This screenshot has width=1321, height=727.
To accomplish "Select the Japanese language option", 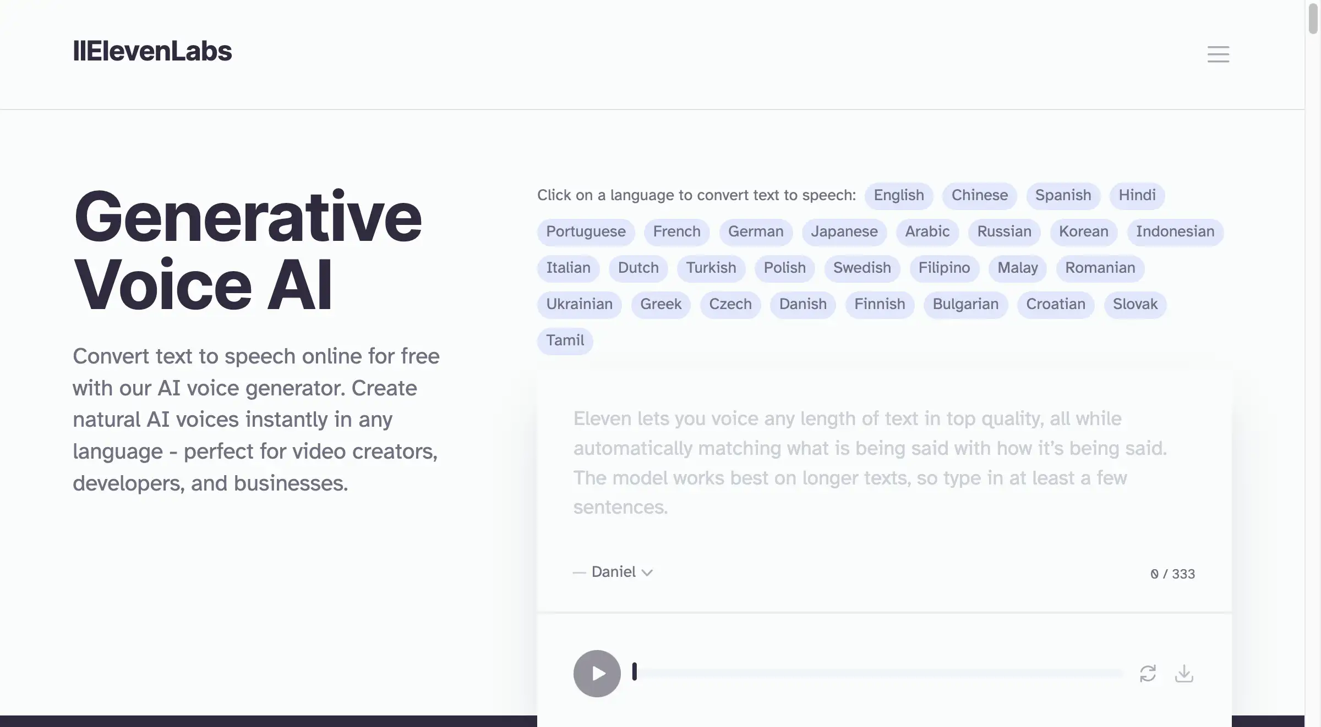I will 844,231.
